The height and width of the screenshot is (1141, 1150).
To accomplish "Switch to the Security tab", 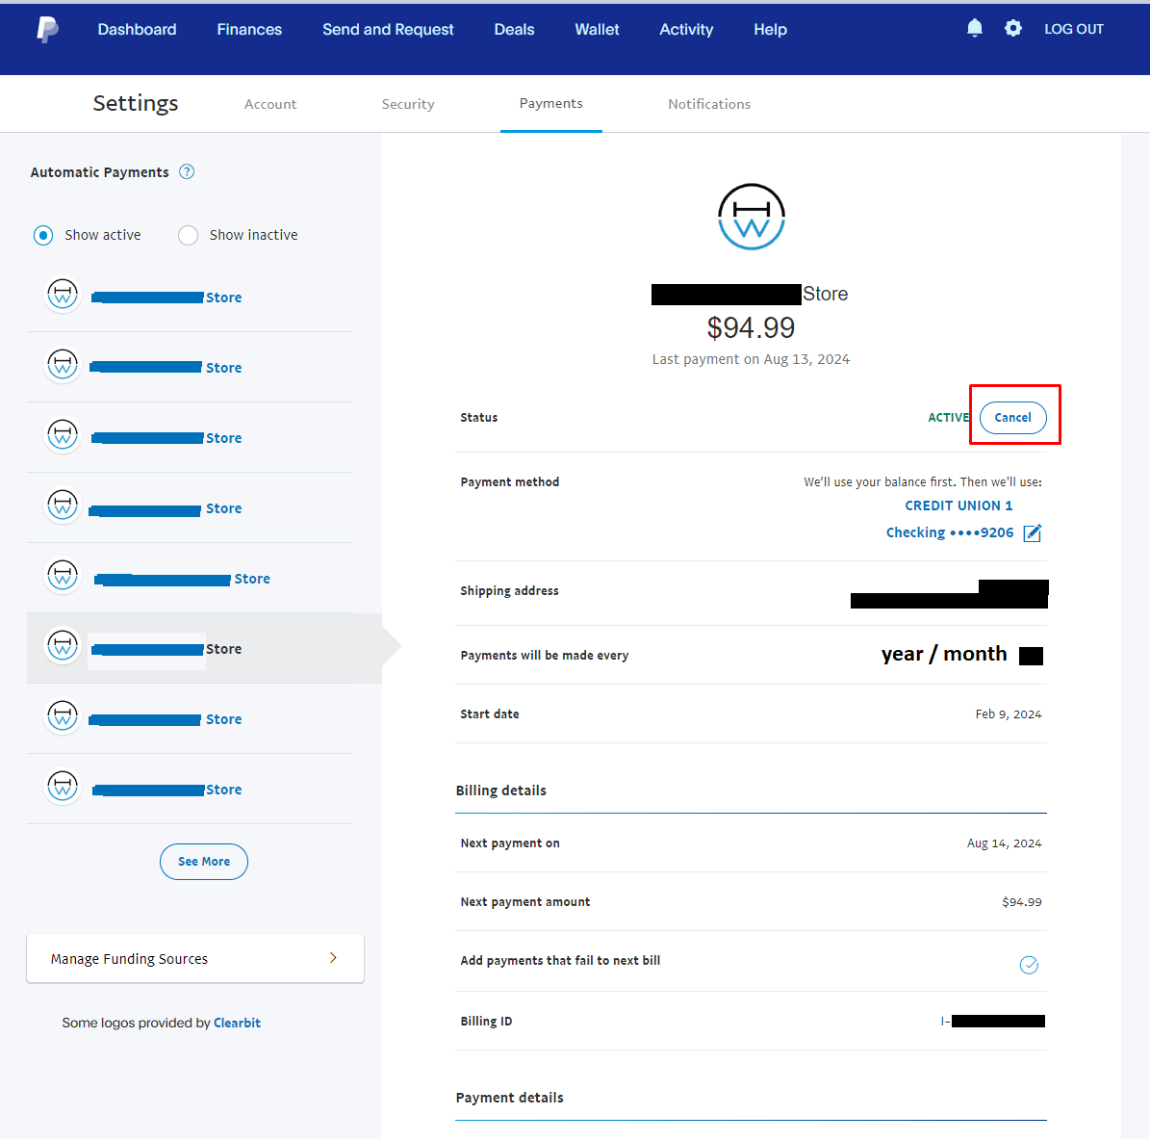I will coord(408,104).
